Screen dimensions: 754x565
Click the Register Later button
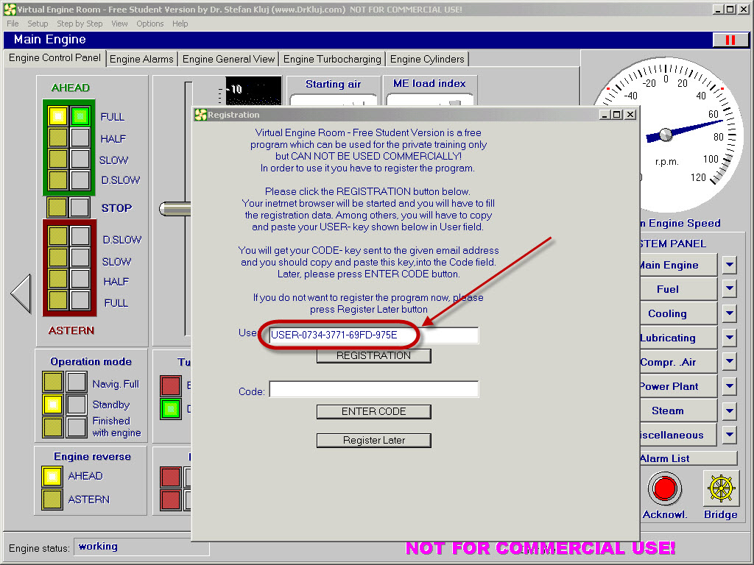(x=373, y=441)
